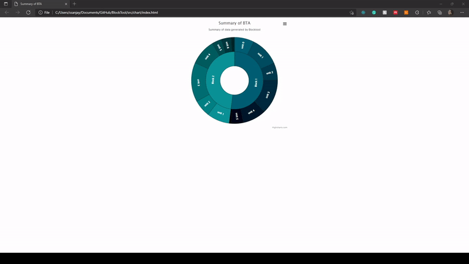Open the Favorites list
This screenshot has height=264, width=469.
429,12
